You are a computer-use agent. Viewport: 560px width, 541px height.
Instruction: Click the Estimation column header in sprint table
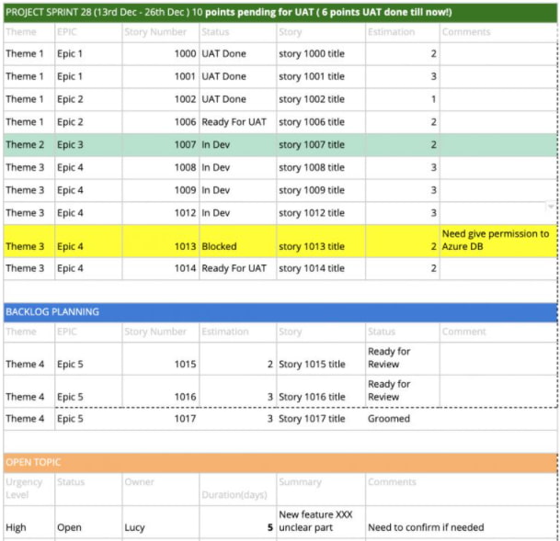pos(402,32)
